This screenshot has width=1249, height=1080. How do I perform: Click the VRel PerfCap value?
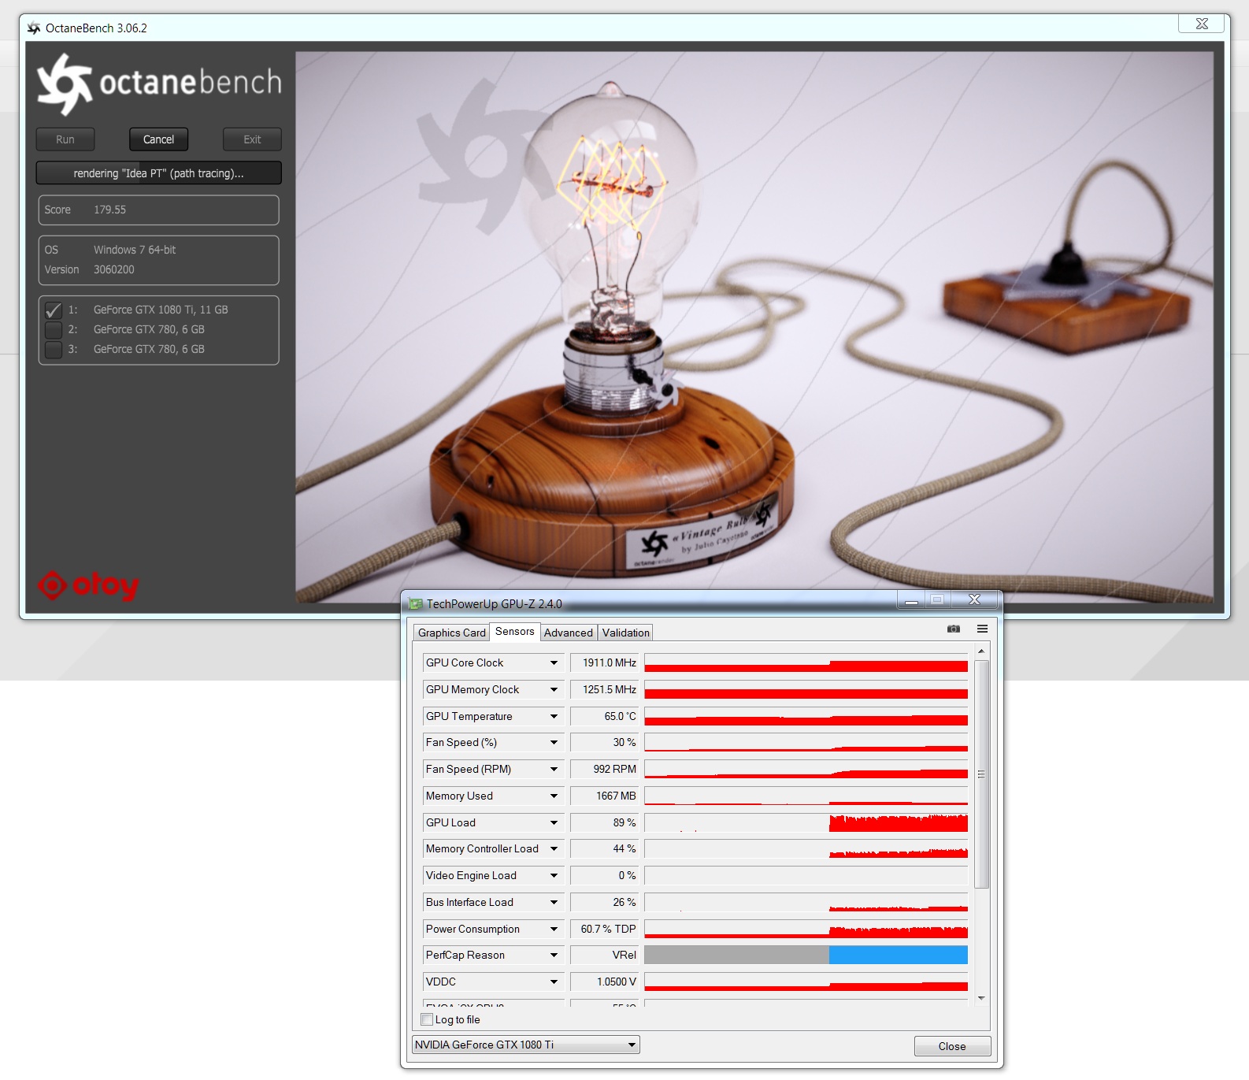[x=605, y=956]
